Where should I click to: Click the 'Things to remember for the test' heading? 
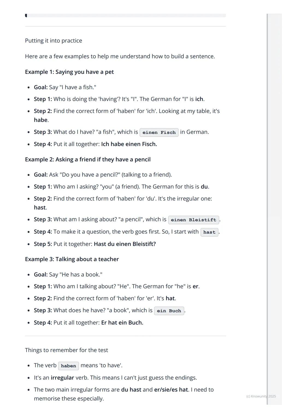(66, 350)
